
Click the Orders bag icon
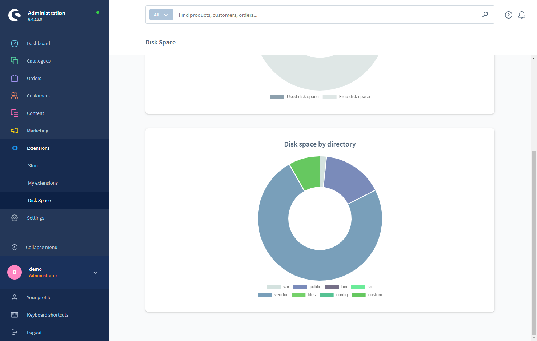15,78
